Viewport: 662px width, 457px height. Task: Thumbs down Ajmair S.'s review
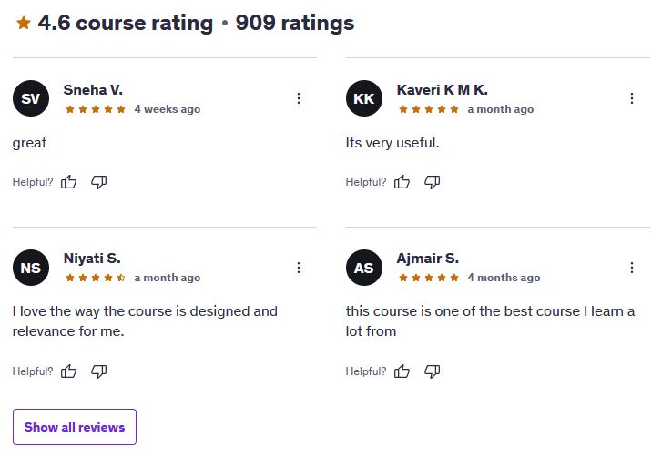pyautogui.click(x=433, y=371)
